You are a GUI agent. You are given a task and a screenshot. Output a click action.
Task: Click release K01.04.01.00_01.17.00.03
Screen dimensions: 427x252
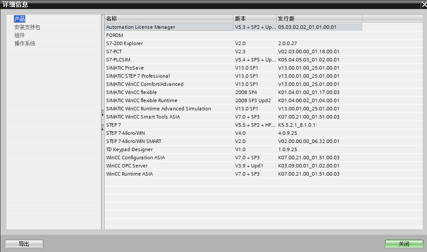[x=309, y=92]
